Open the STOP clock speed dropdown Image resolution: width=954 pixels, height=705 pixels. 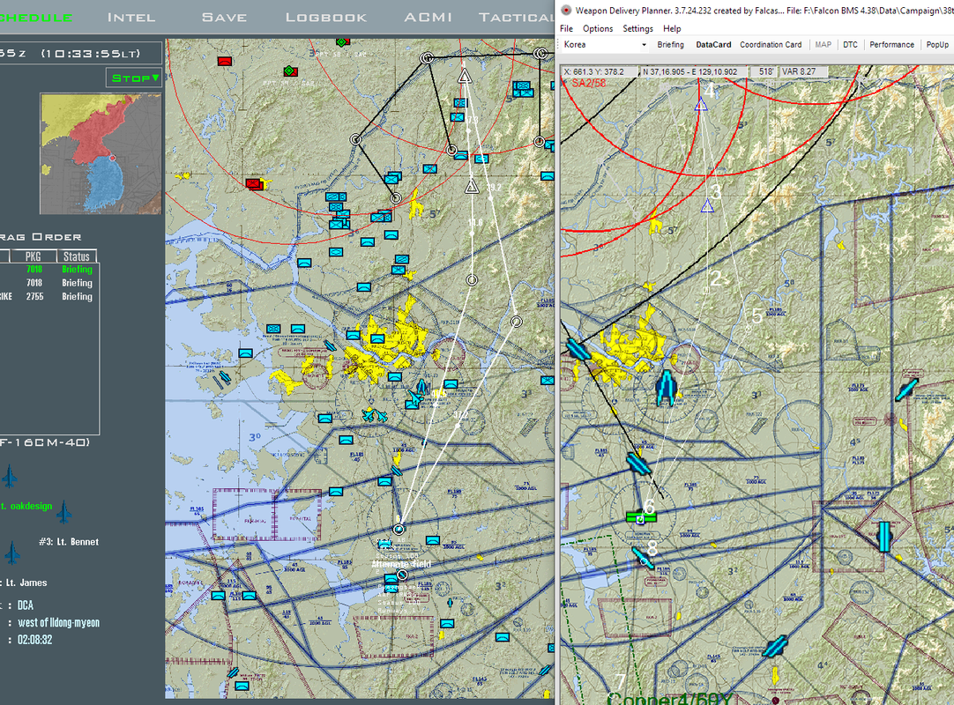pyautogui.click(x=135, y=78)
